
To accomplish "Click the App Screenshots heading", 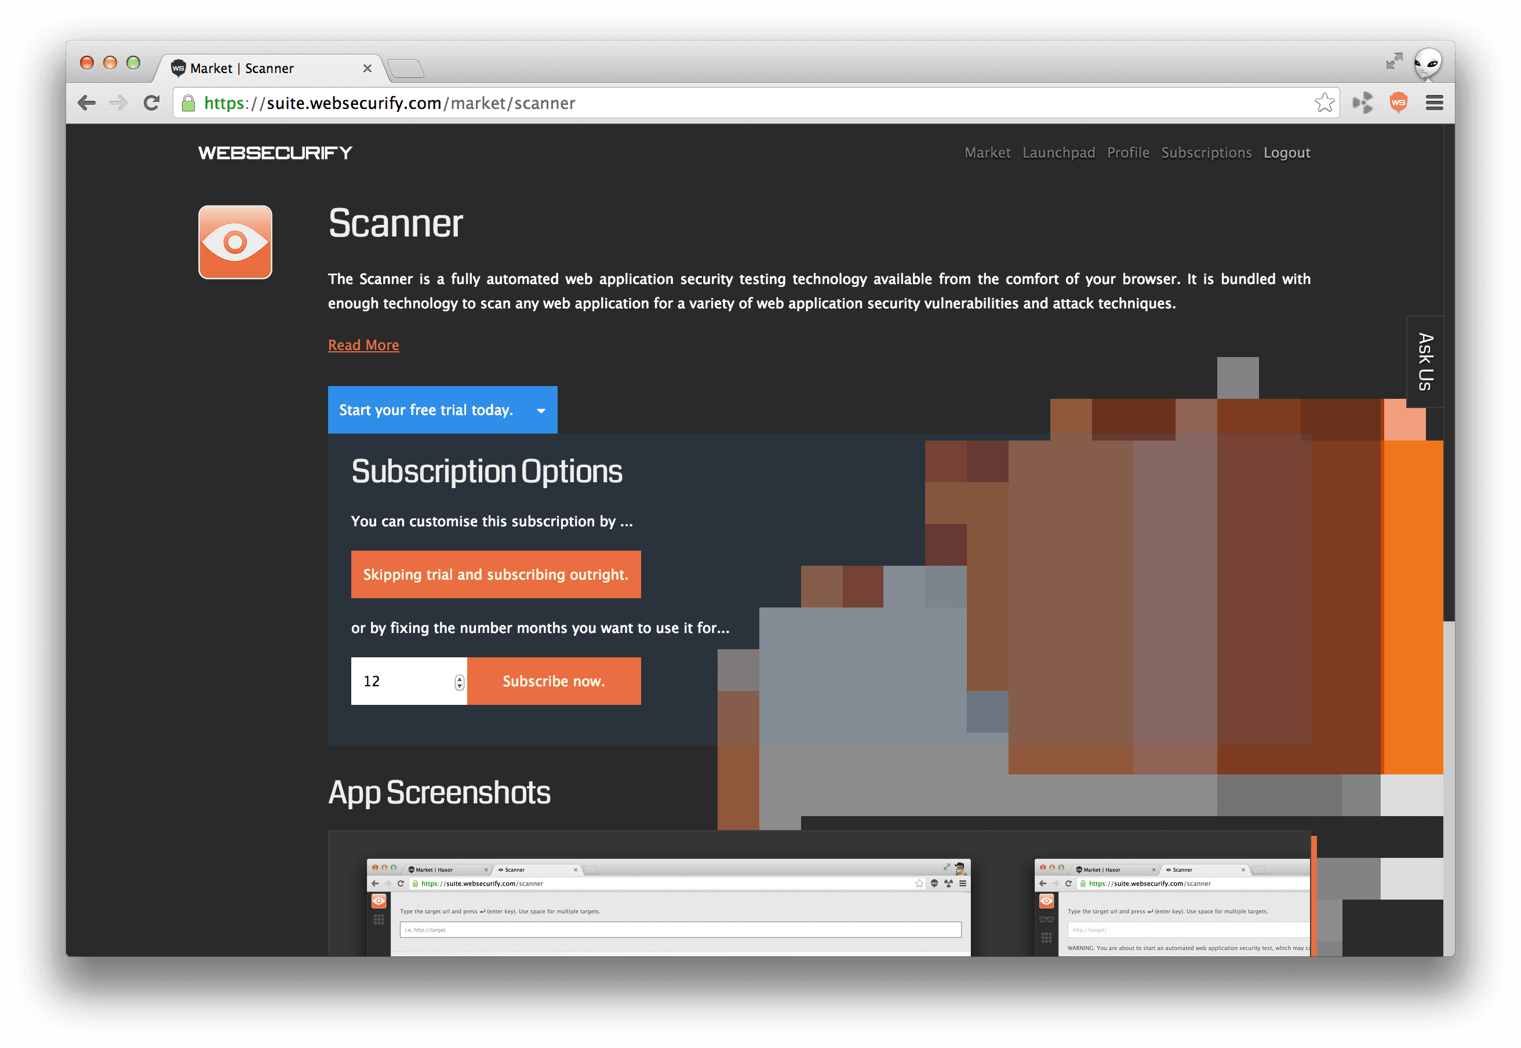I will (x=439, y=792).
